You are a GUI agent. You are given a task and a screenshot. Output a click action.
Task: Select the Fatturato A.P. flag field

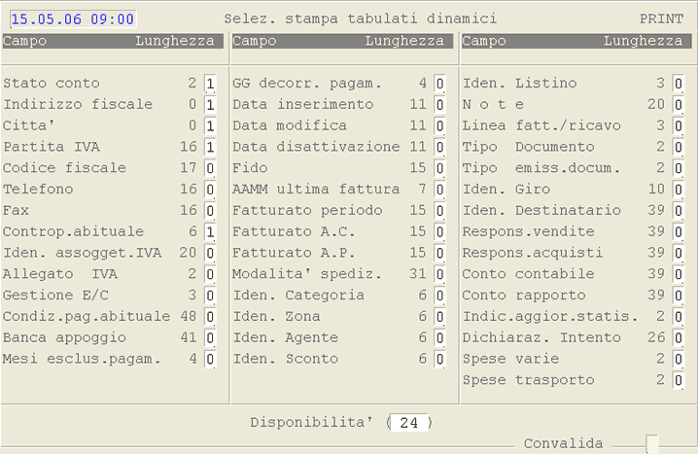439,254
